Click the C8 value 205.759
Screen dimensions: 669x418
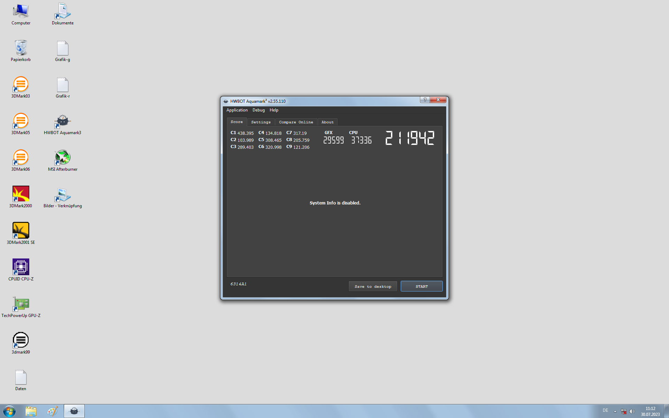(301, 140)
